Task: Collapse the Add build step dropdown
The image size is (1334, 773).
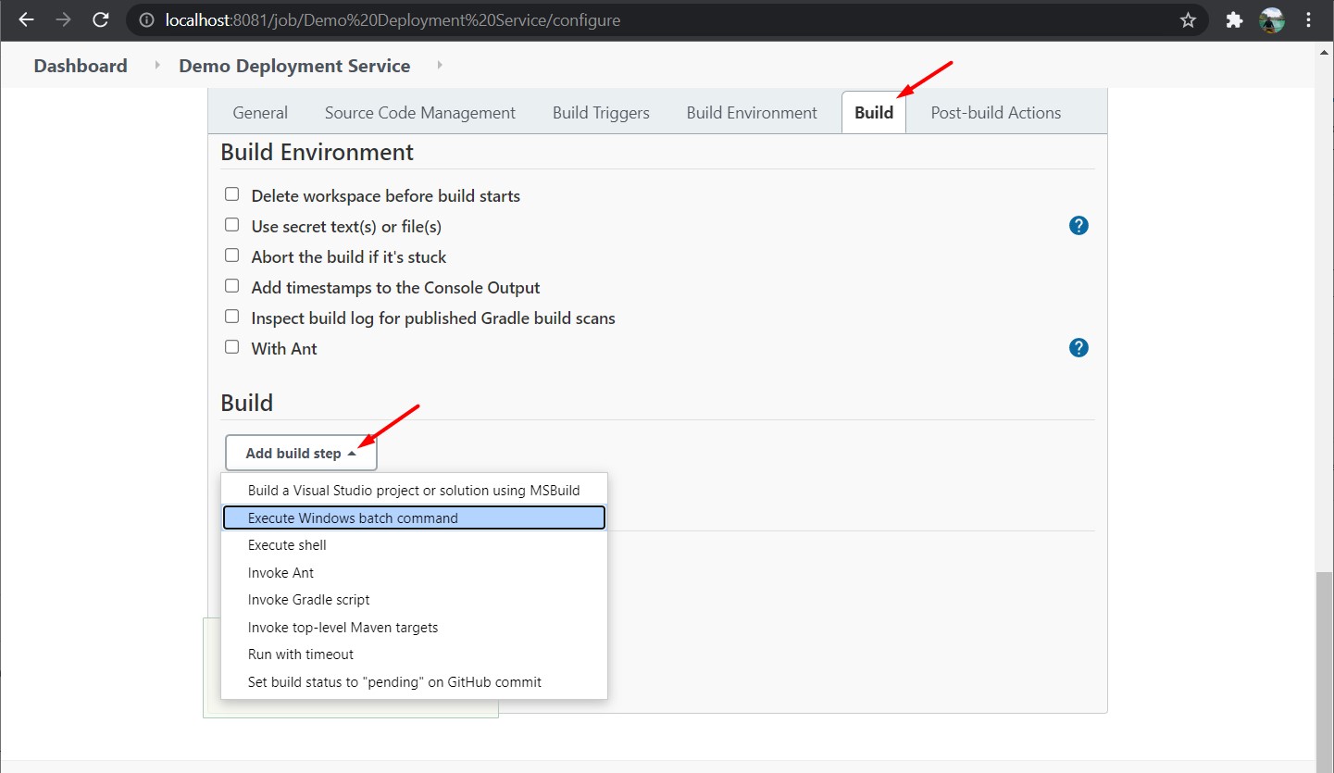Action: point(301,454)
